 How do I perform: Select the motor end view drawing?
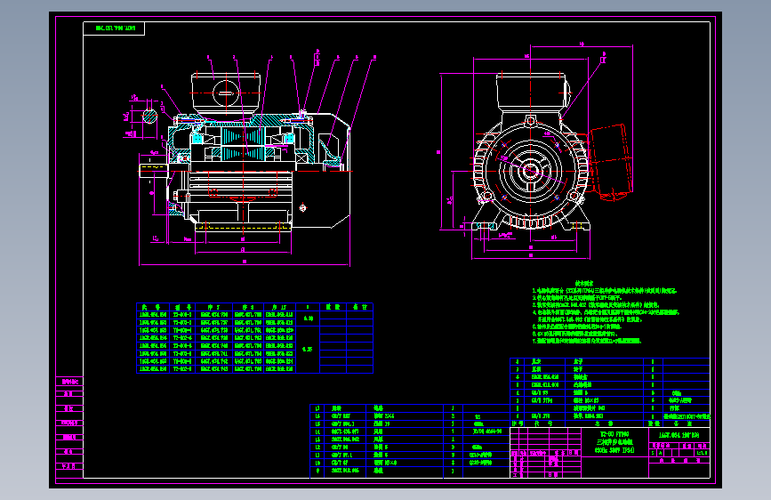pos(531,151)
